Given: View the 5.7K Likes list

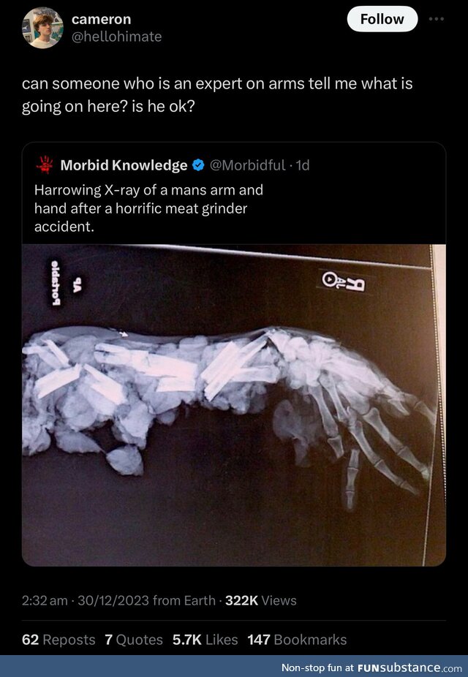Looking at the screenshot, I should pyautogui.click(x=205, y=640).
